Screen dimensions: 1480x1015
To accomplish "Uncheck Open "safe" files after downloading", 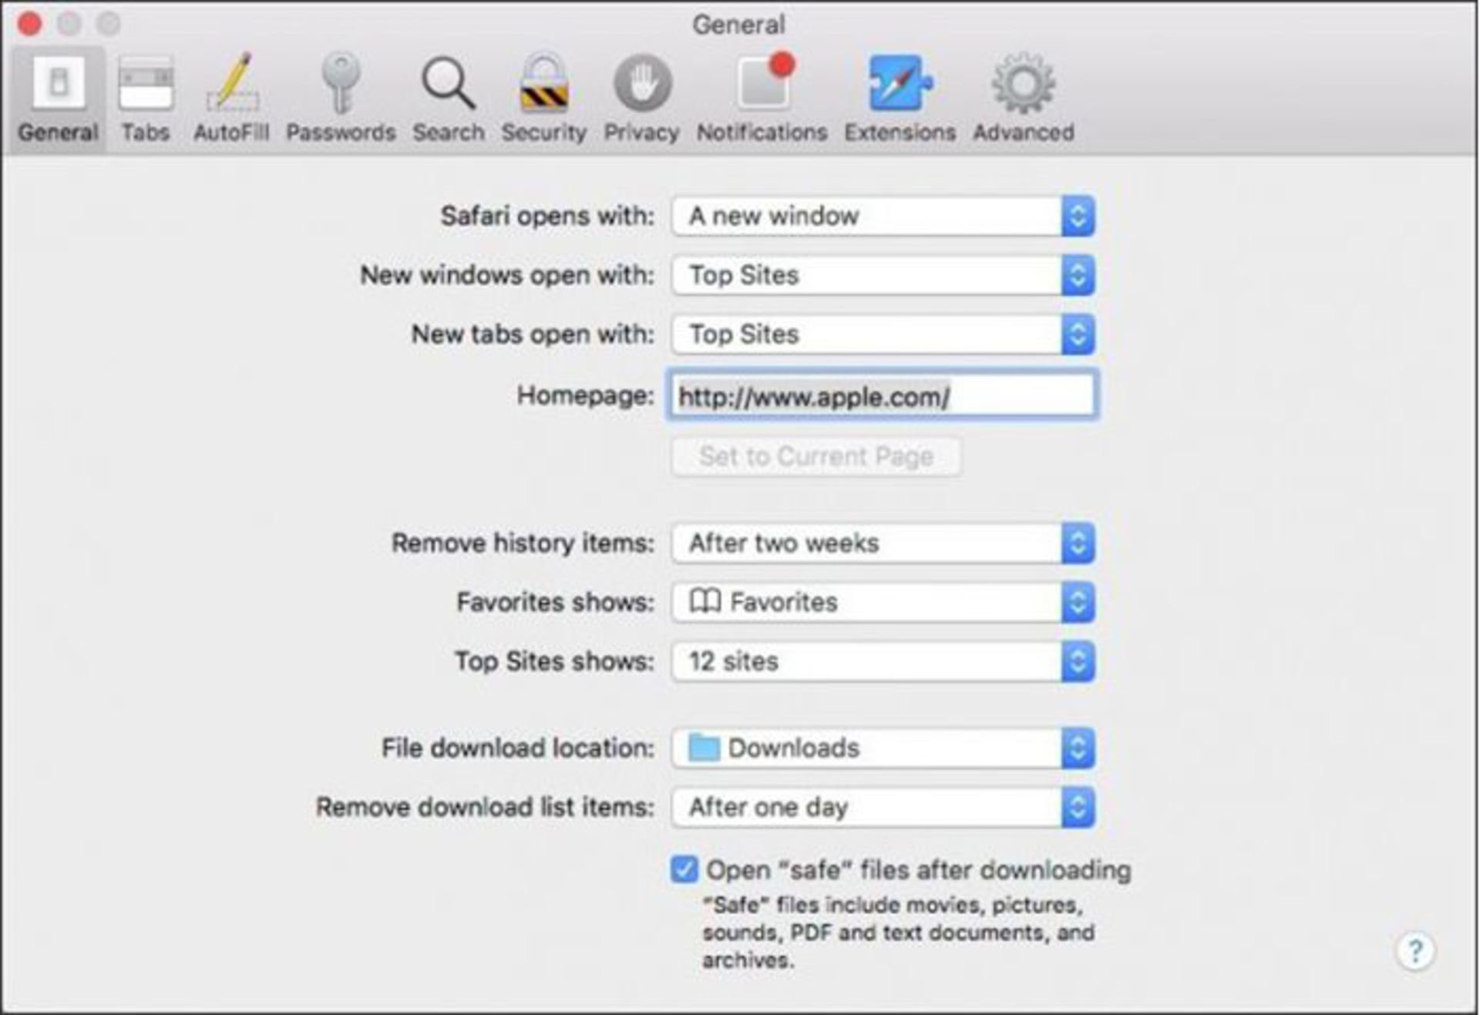I will [x=684, y=869].
